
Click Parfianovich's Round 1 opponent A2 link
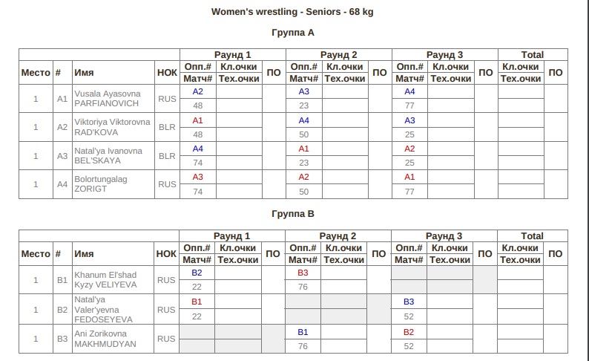(x=197, y=91)
